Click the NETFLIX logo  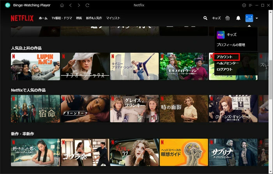22,18
